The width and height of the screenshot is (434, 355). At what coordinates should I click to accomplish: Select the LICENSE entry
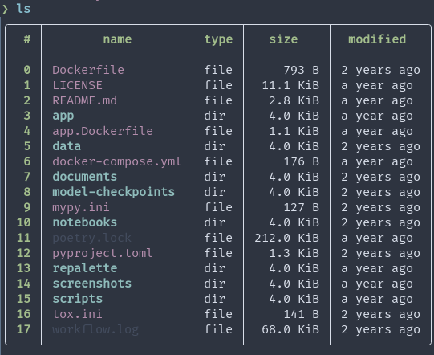pyautogui.click(x=78, y=85)
